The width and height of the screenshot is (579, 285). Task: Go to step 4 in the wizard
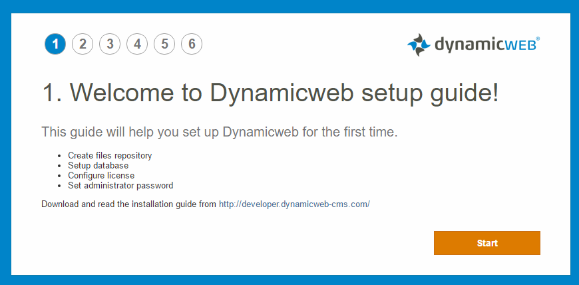click(x=137, y=45)
